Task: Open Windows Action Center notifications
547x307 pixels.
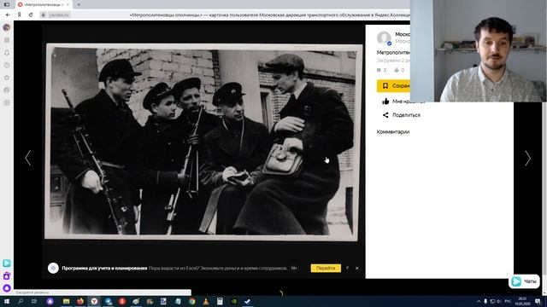Action: pyautogui.click(x=538, y=301)
